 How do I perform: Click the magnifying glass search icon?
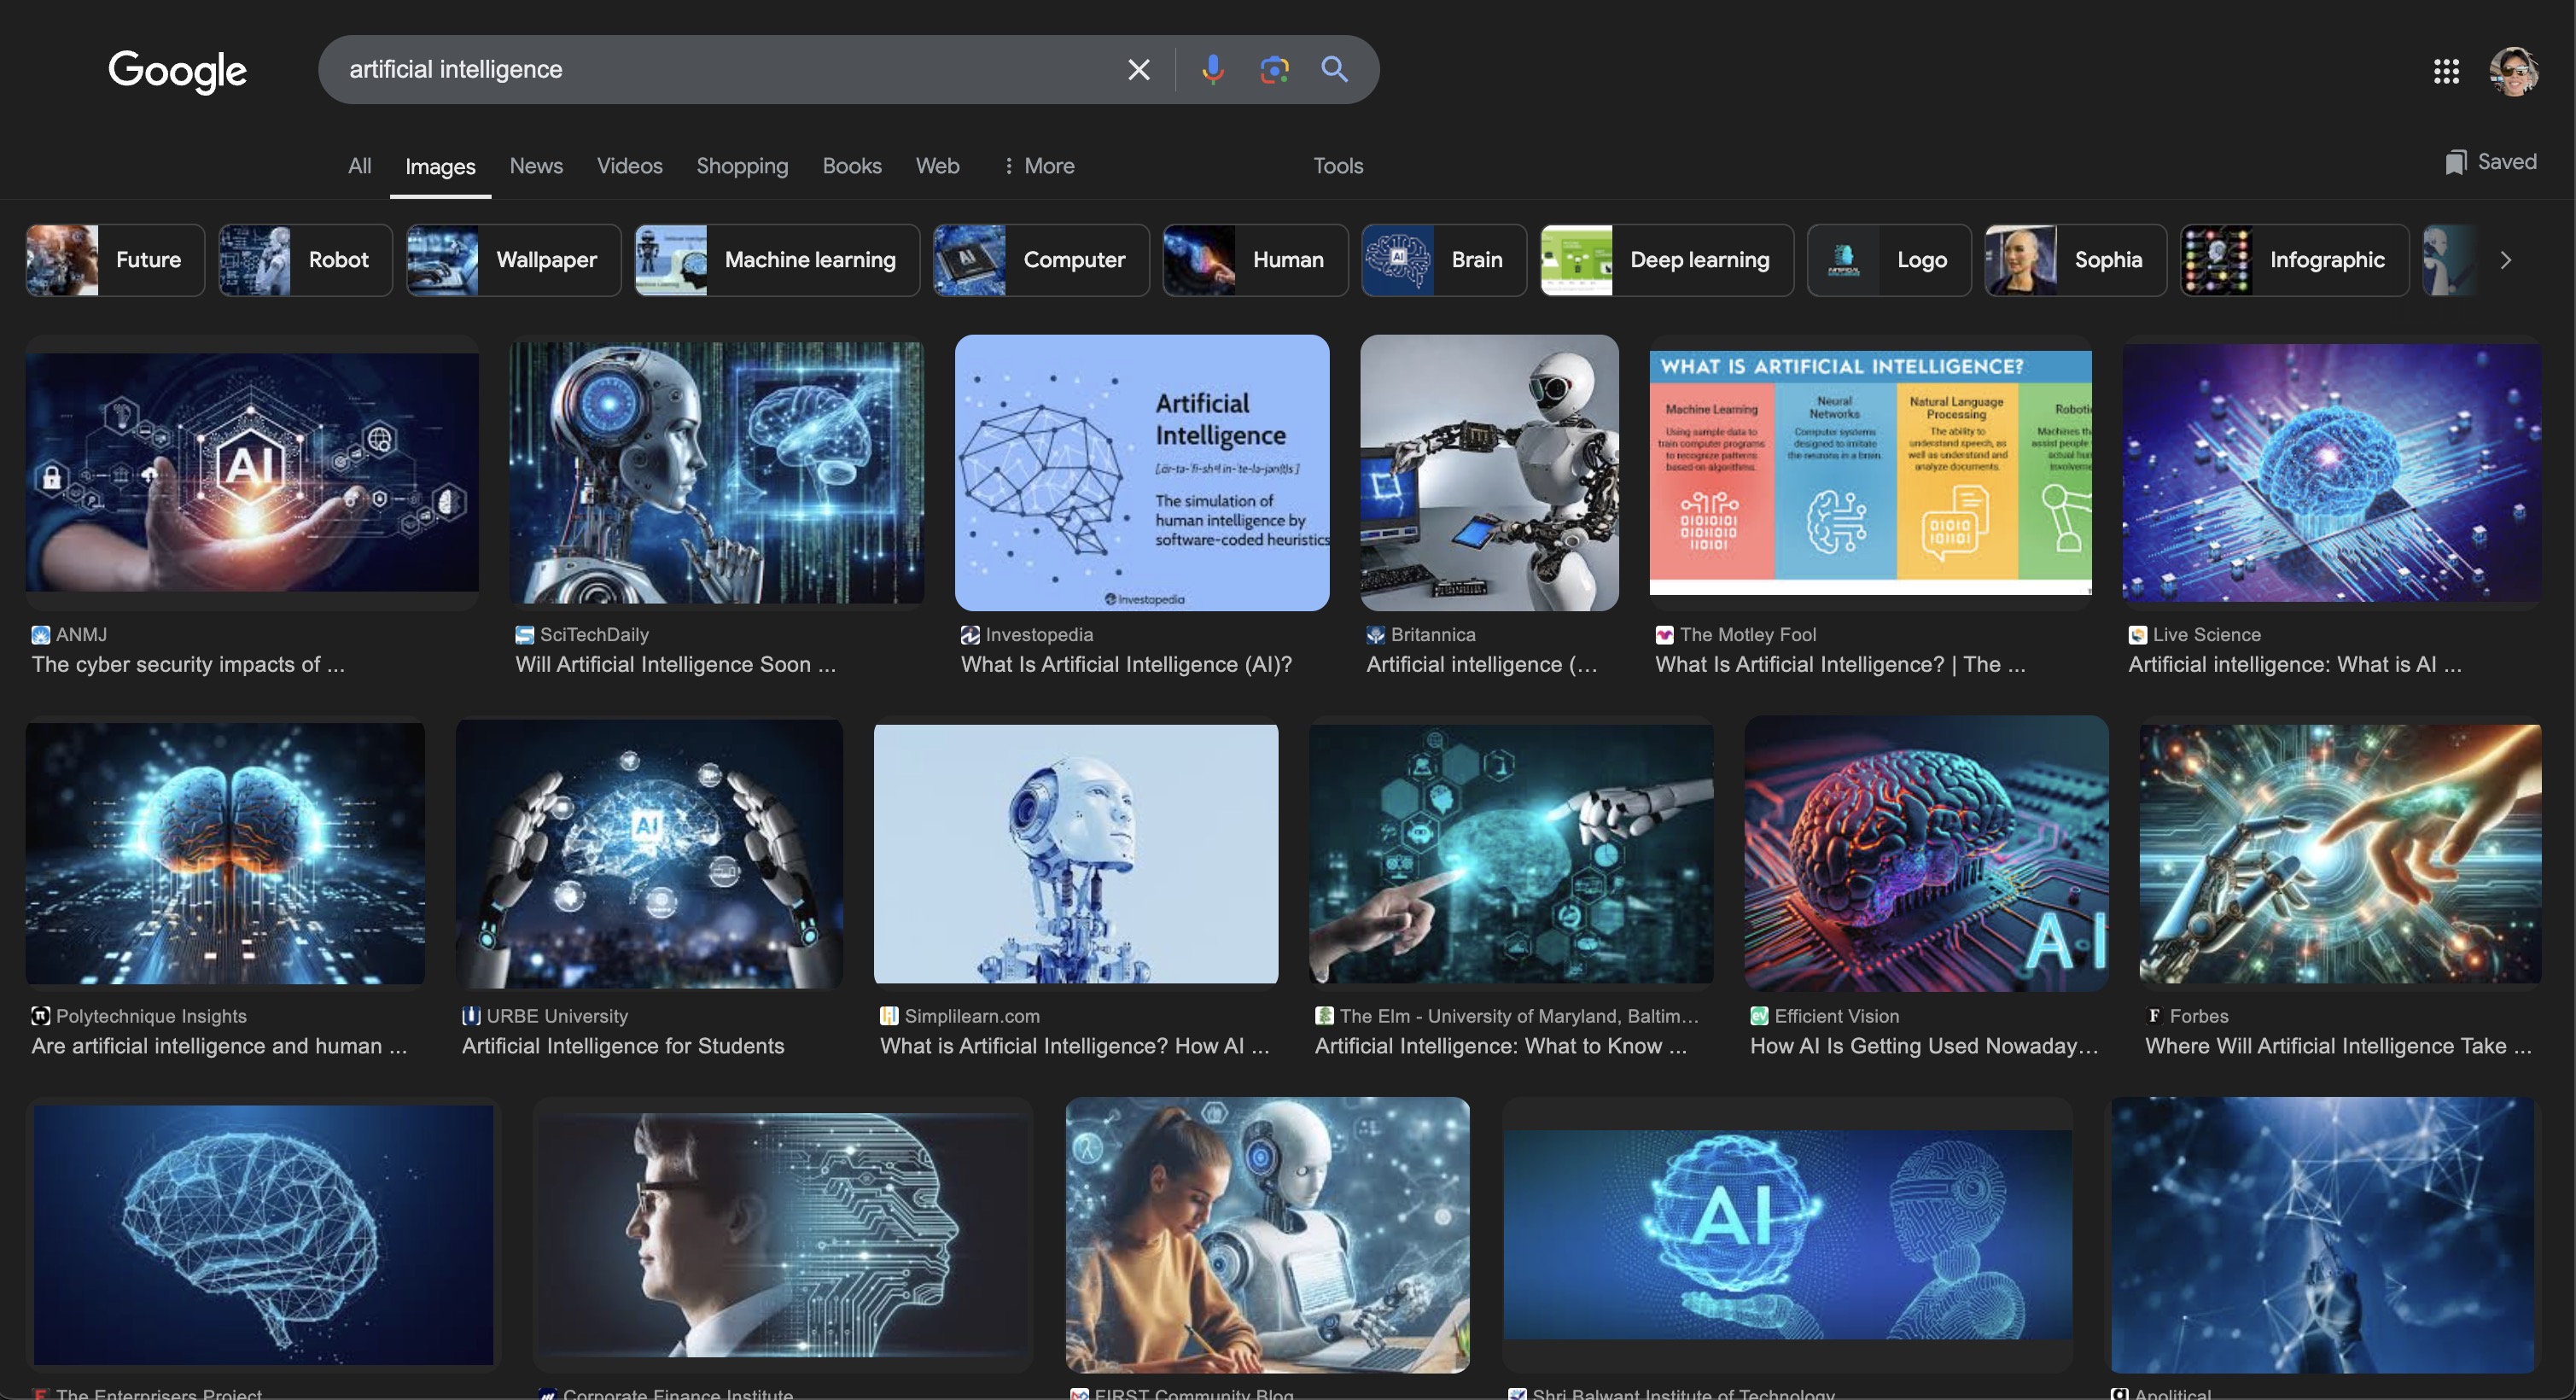coord(1334,69)
